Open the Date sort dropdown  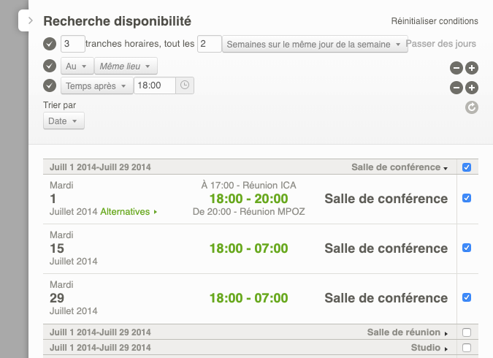(x=64, y=121)
